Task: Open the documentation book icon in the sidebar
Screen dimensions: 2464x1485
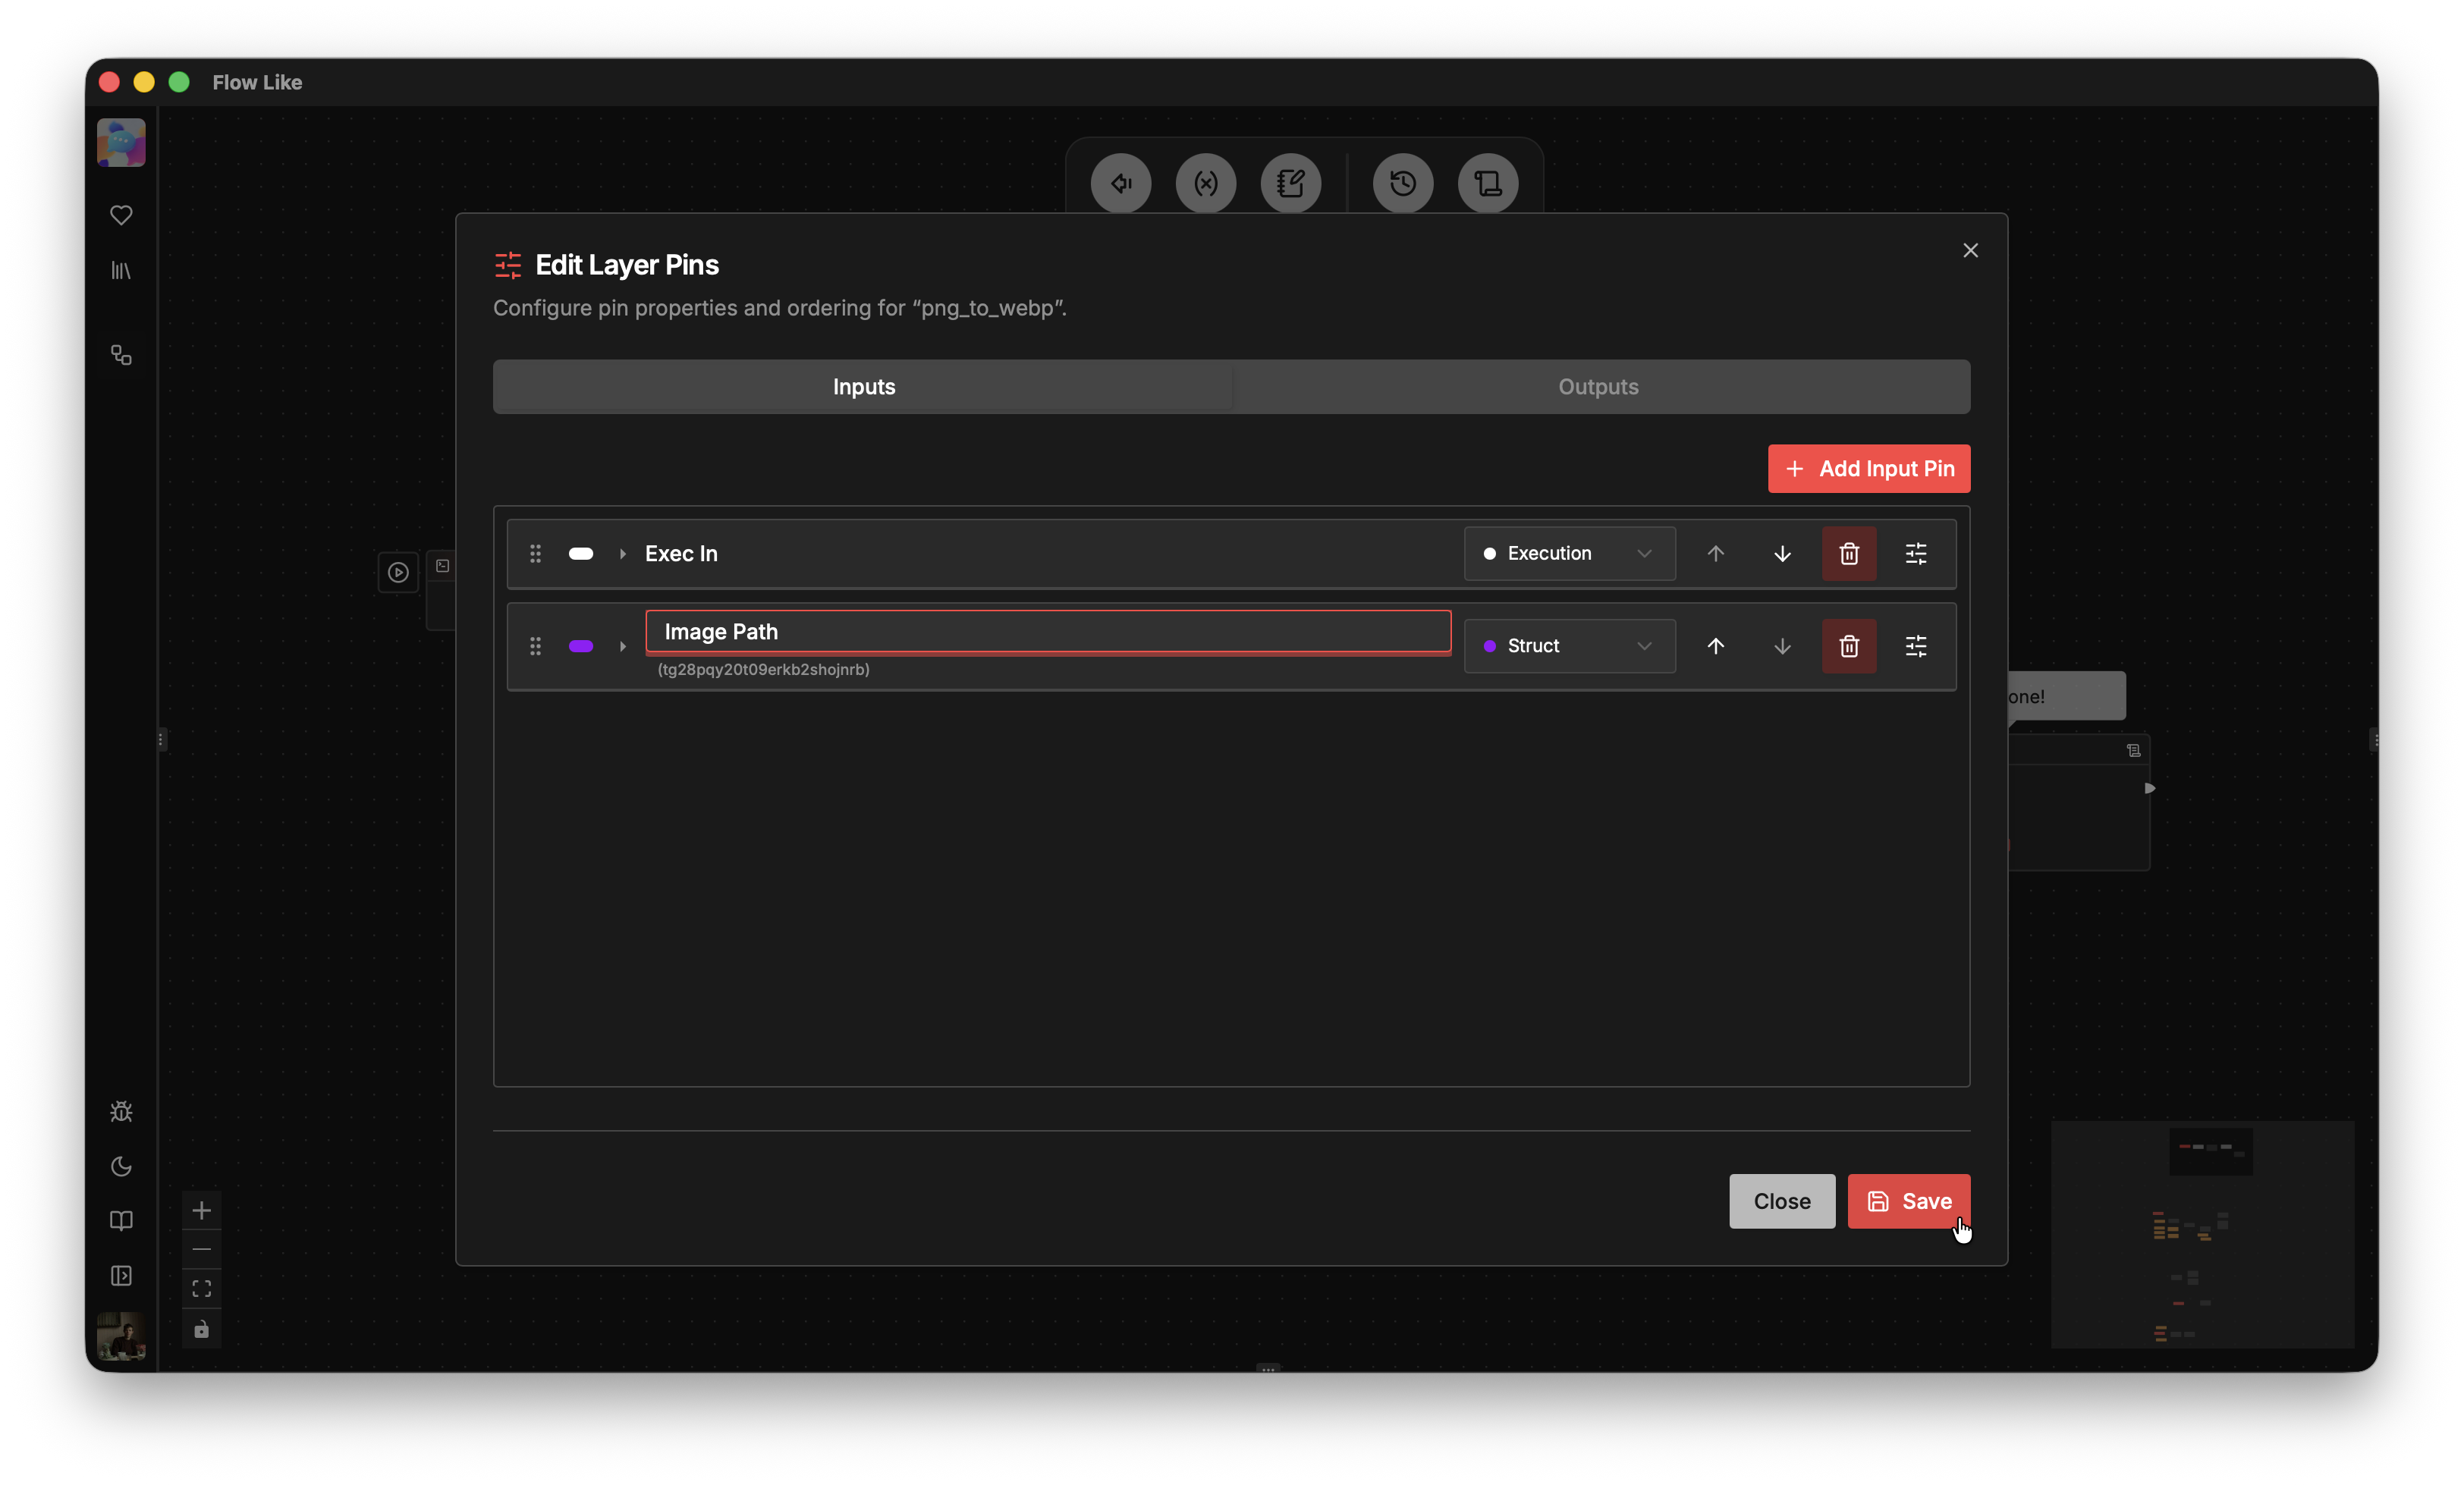Action: tap(121, 1221)
